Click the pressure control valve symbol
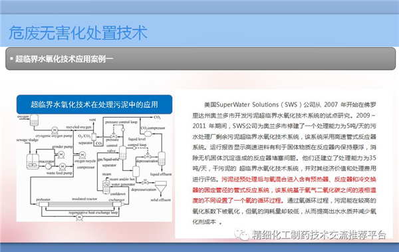Viewport: 399px width, 252px height. tap(114, 136)
